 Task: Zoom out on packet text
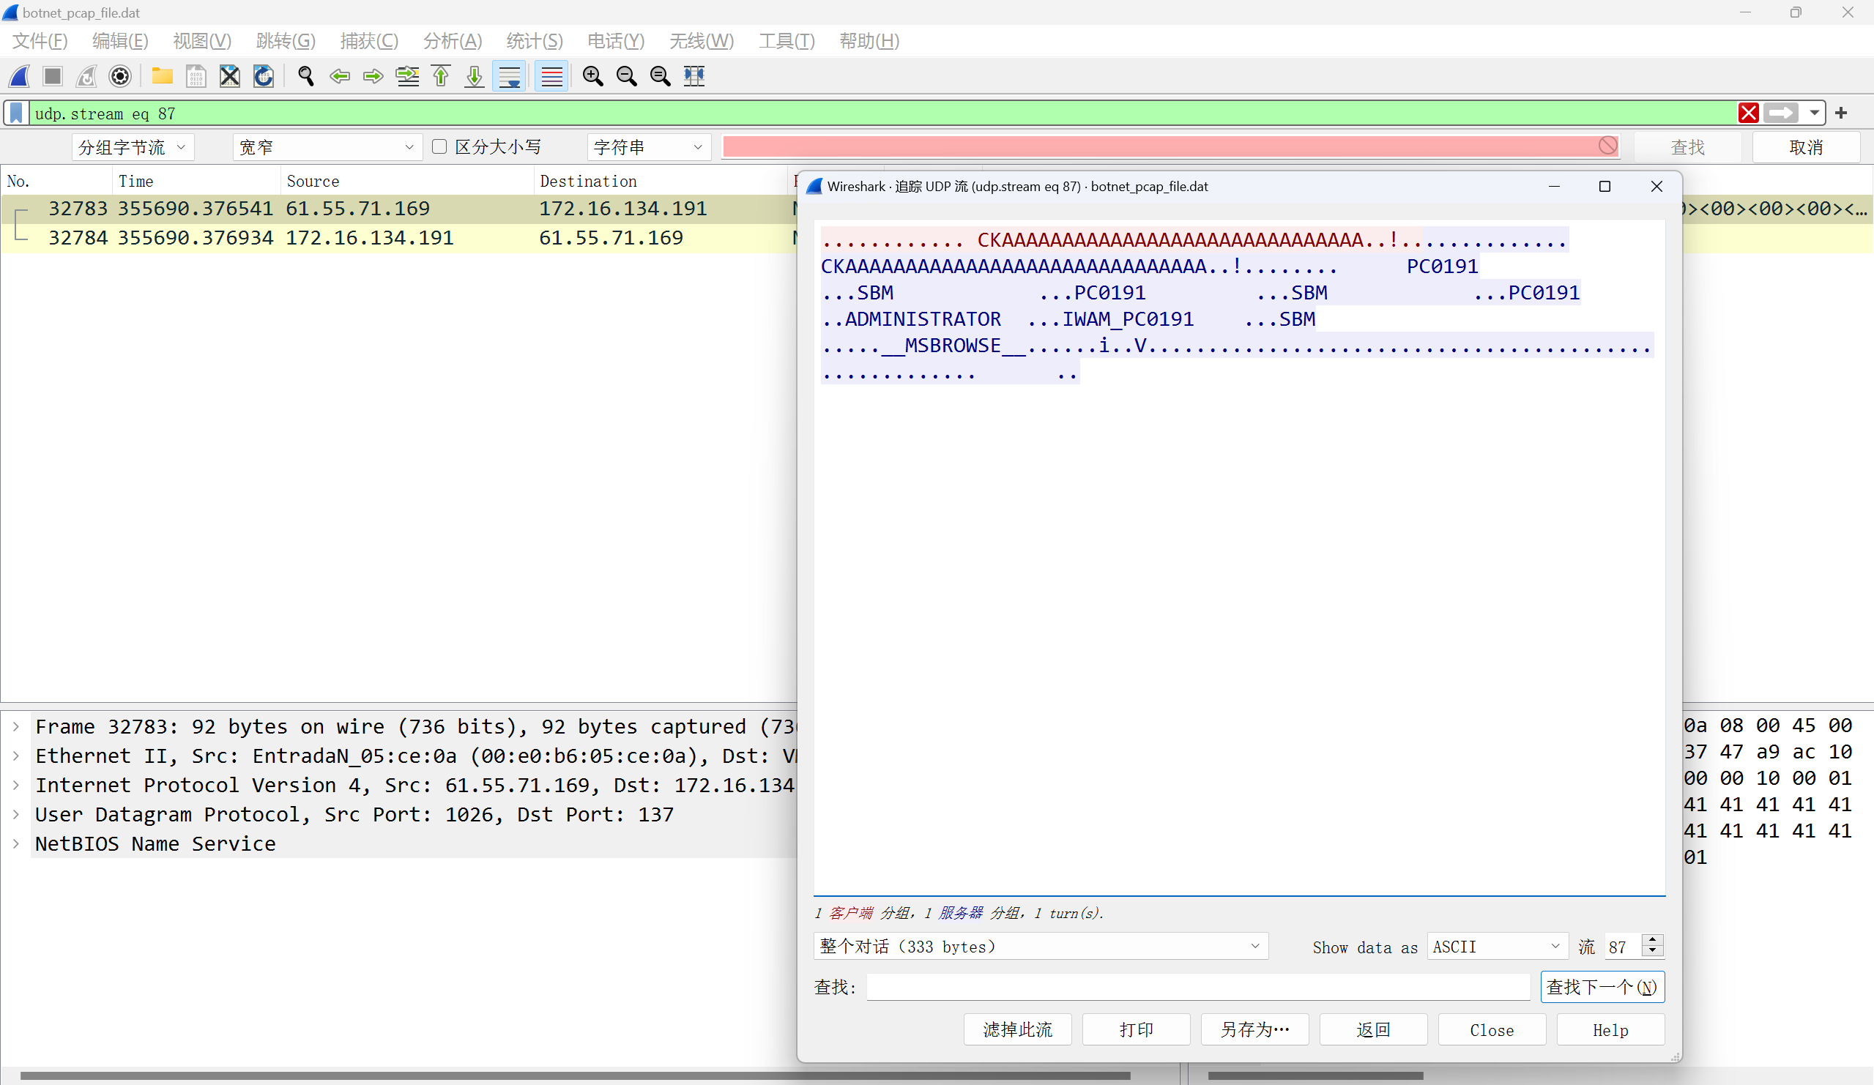(x=627, y=76)
